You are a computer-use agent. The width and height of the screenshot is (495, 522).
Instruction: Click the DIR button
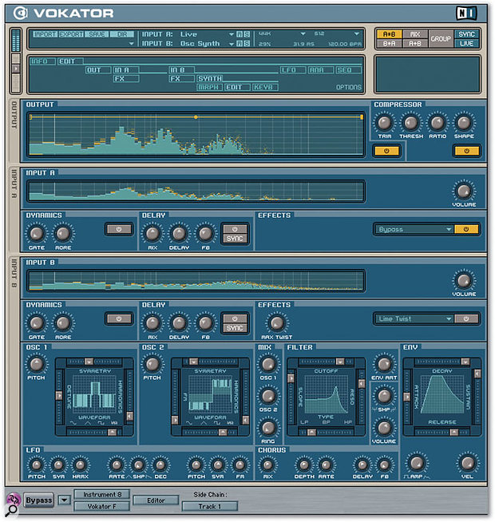pyautogui.click(x=122, y=34)
